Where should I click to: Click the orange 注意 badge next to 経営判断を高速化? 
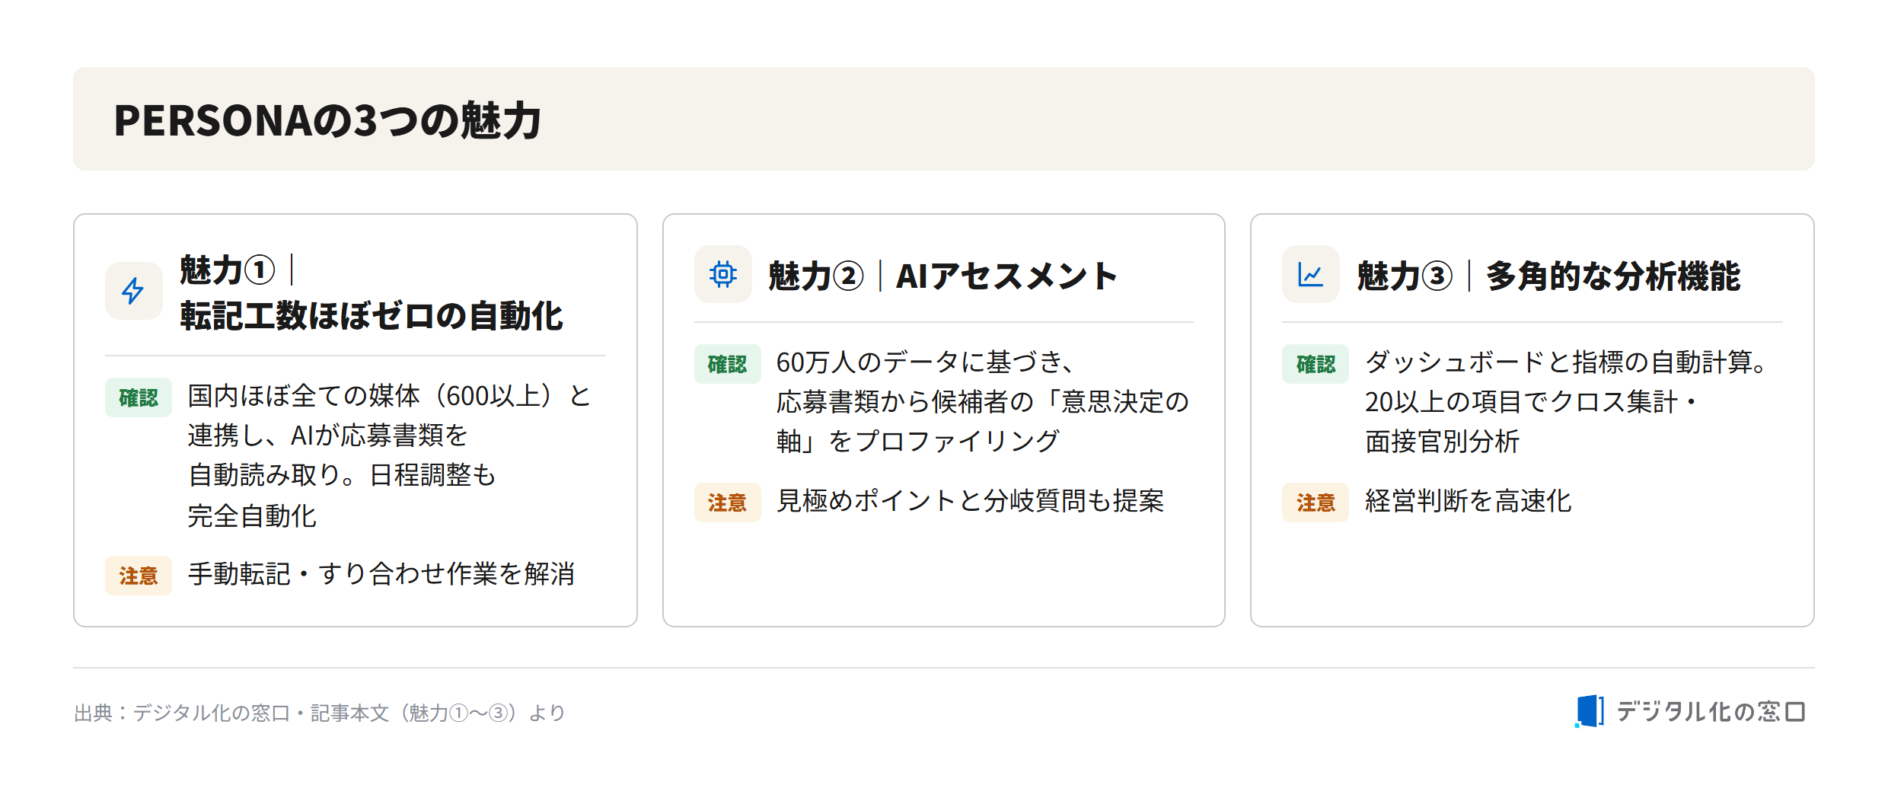pyautogui.click(x=1316, y=503)
